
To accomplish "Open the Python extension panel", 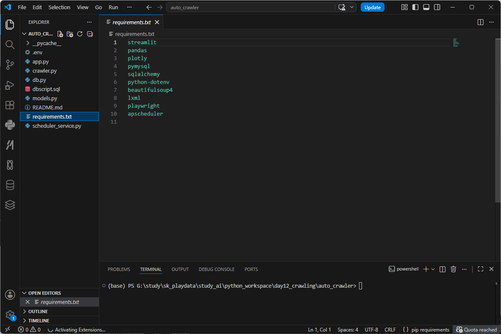I will [10, 124].
